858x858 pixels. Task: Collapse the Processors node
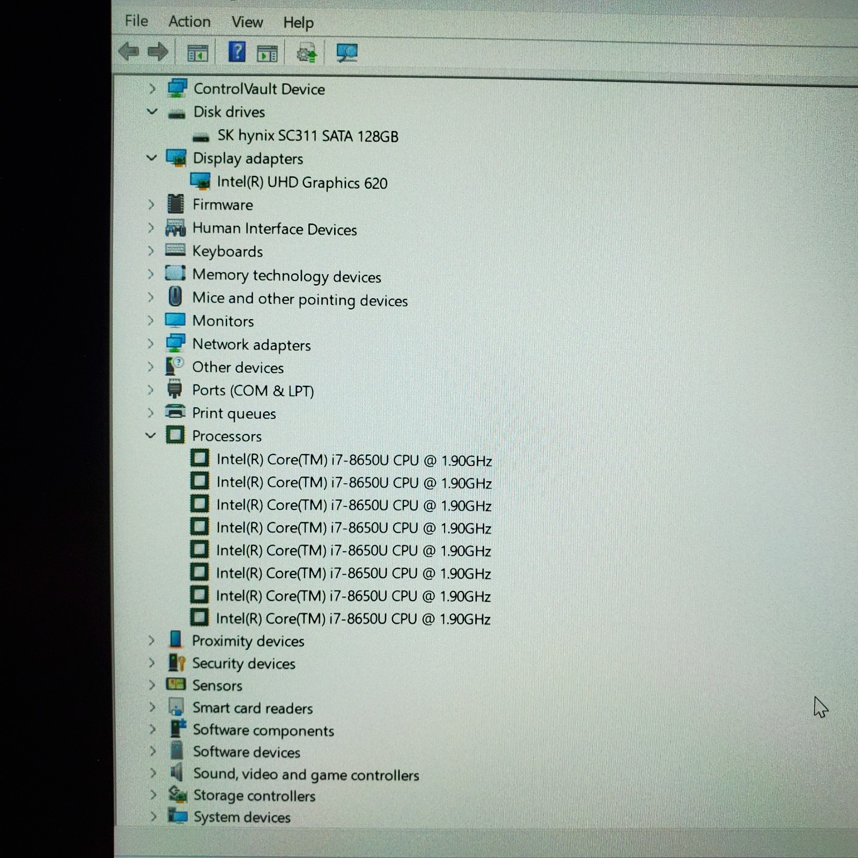[151, 435]
